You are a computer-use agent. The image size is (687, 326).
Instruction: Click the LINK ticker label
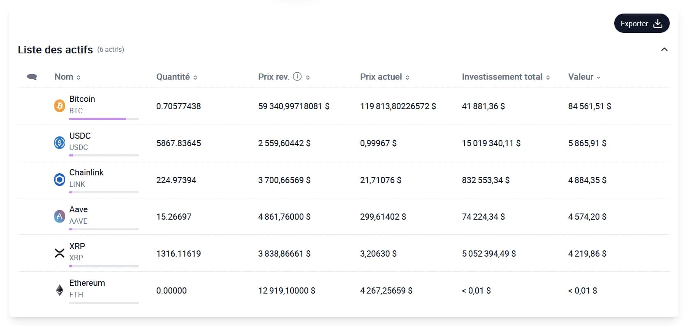click(x=77, y=184)
